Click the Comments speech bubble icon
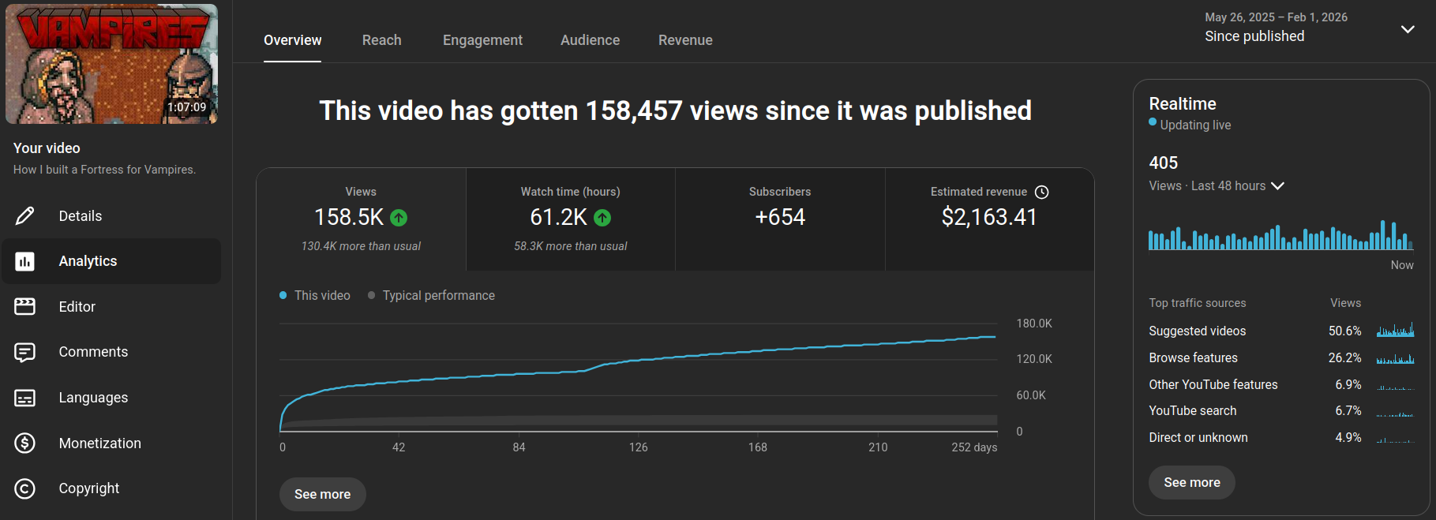Viewport: 1436px width, 520px height. [25, 352]
